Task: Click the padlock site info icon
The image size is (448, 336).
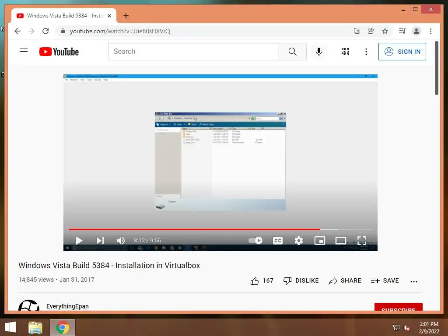Action: 63,31
